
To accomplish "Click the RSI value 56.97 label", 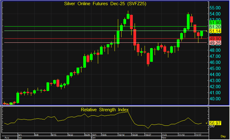I will click(216, 123).
